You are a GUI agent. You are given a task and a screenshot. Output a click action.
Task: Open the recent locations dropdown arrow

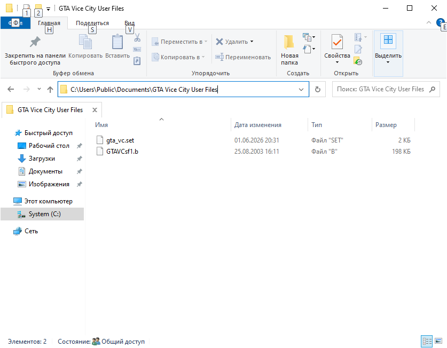39,89
